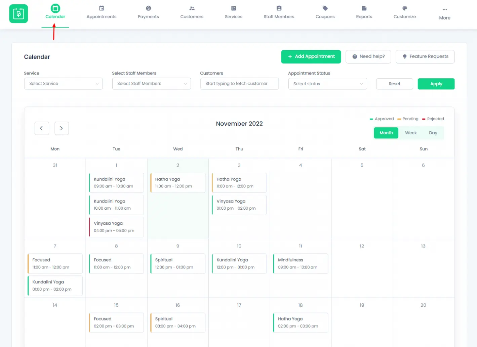Click the November 2022 heading

pyautogui.click(x=239, y=124)
